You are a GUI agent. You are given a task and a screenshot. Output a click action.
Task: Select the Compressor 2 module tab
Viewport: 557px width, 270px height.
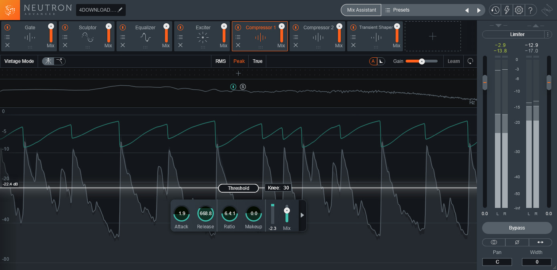tap(317, 36)
